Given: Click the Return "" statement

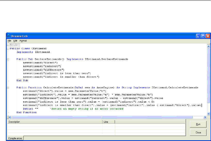Looking at the screenshot, I should tap(30, 109).
